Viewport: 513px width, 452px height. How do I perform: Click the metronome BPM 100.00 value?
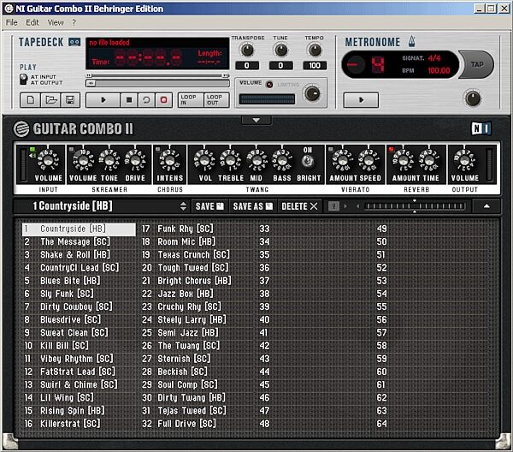tap(439, 70)
